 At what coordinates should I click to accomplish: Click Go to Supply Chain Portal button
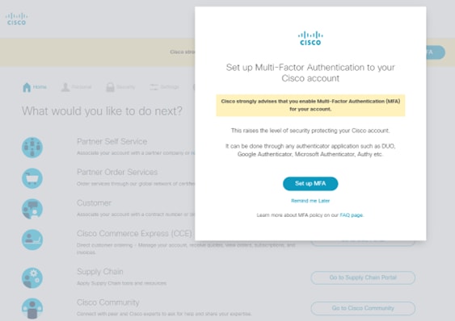[x=363, y=277]
